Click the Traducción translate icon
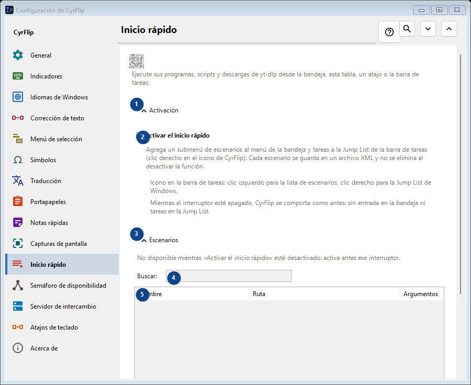Viewport: 471px width, 385px height. coord(18,181)
